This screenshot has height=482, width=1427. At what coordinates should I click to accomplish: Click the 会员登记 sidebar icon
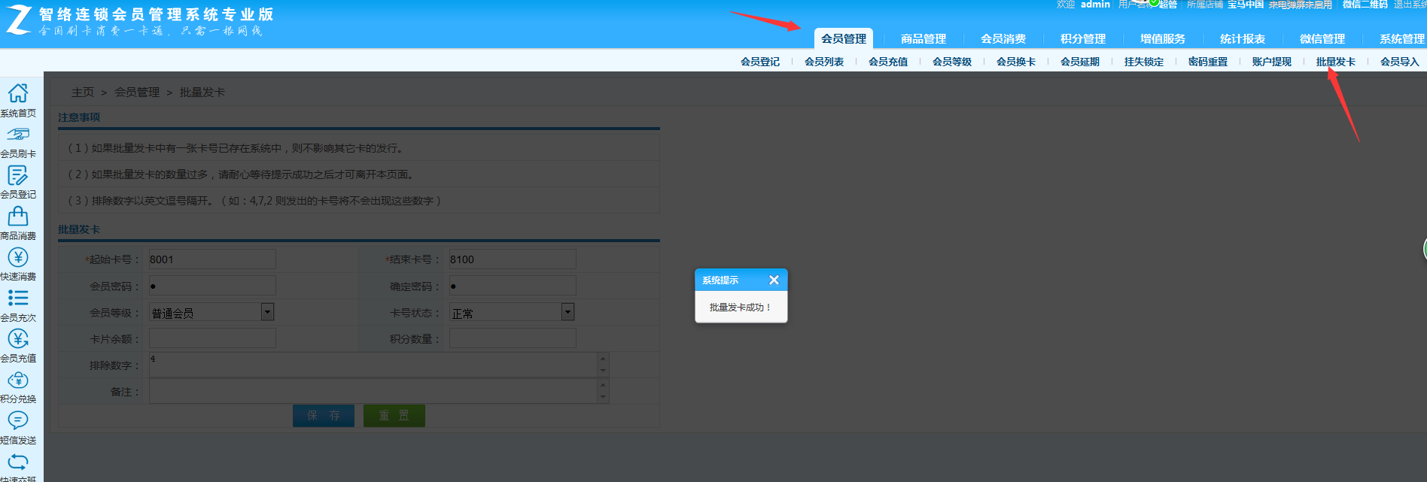(x=18, y=175)
